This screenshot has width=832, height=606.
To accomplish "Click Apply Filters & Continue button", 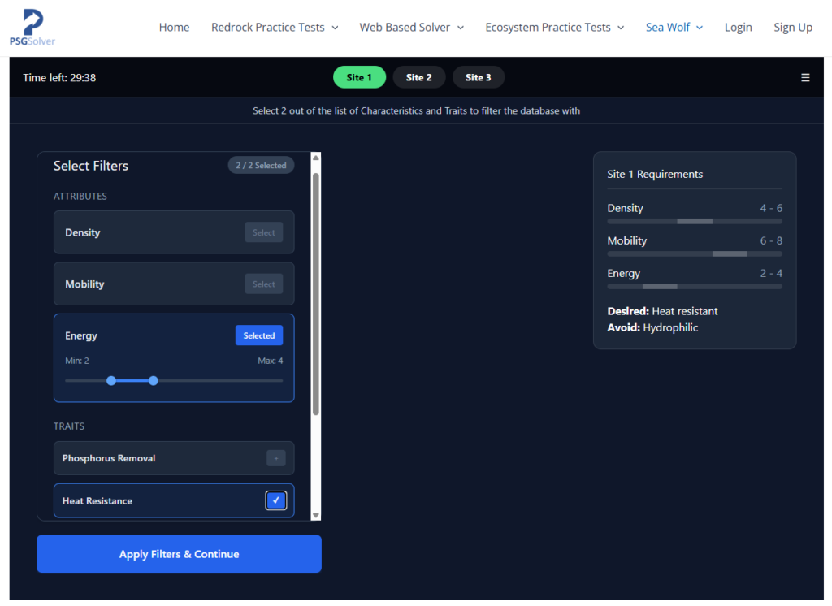I will 179,554.
